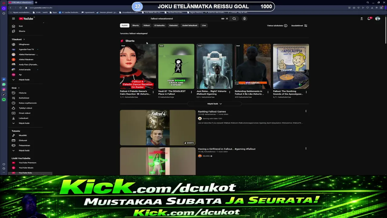Open Ranking Fallout Games video title
The image size is (387, 218).
(x=212, y=112)
